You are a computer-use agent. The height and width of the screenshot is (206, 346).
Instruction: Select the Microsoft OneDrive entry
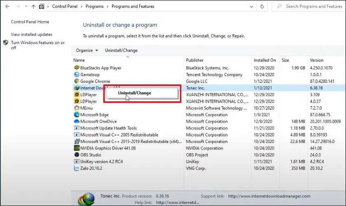point(98,122)
